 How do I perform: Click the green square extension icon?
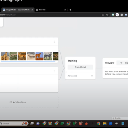(113, 15)
